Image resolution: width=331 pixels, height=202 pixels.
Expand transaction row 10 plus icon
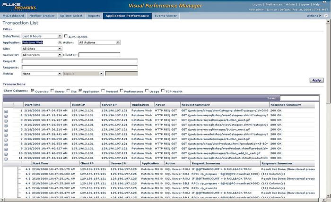click(6, 154)
